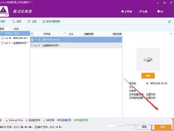Select the 2 (全部的RAW文件) row text
Image resolution: width=174 pixels, height=131 pixels.
[49, 45]
